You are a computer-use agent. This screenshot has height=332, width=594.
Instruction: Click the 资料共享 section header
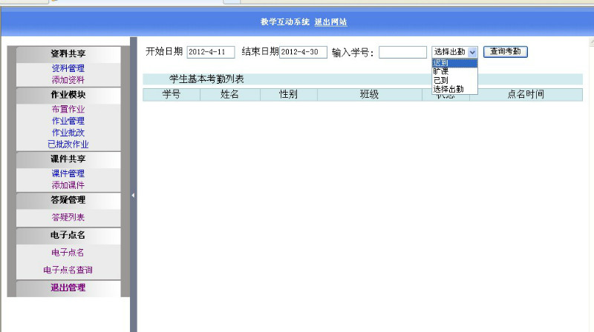tap(68, 54)
